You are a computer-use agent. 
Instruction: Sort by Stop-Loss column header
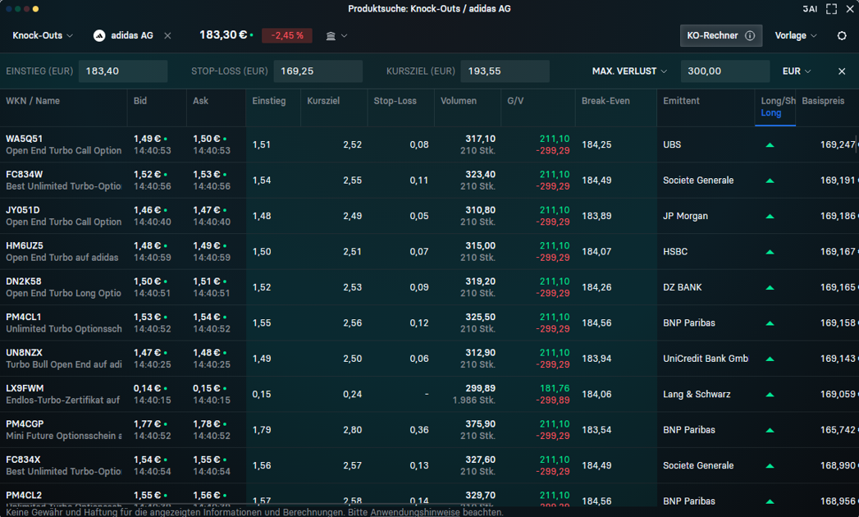point(395,101)
